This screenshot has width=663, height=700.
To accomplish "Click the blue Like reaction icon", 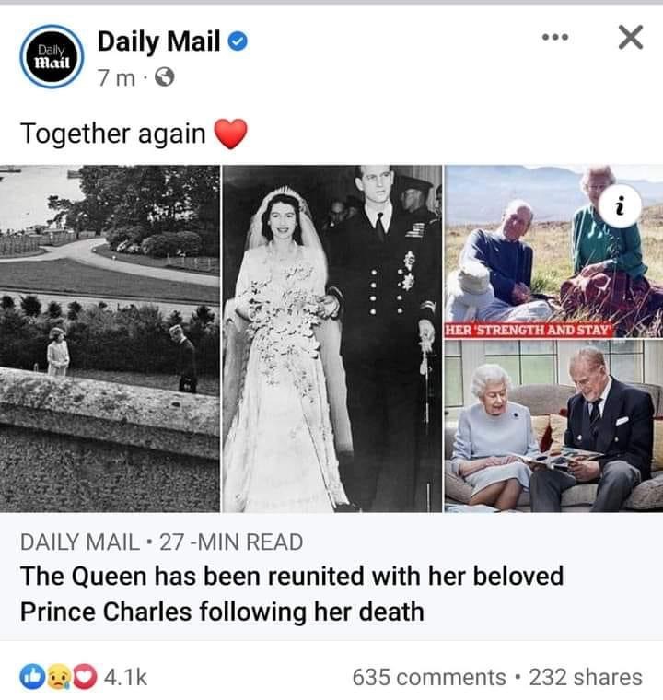I will (31, 677).
